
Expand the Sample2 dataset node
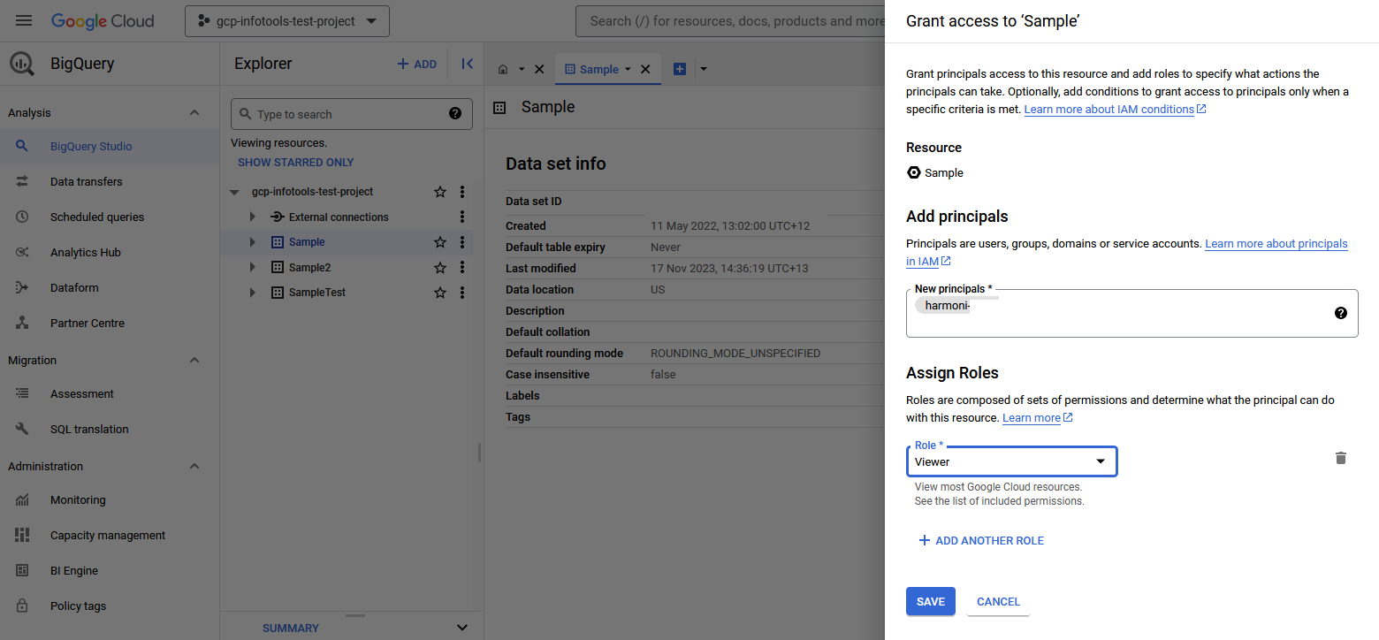coord(253,267)
